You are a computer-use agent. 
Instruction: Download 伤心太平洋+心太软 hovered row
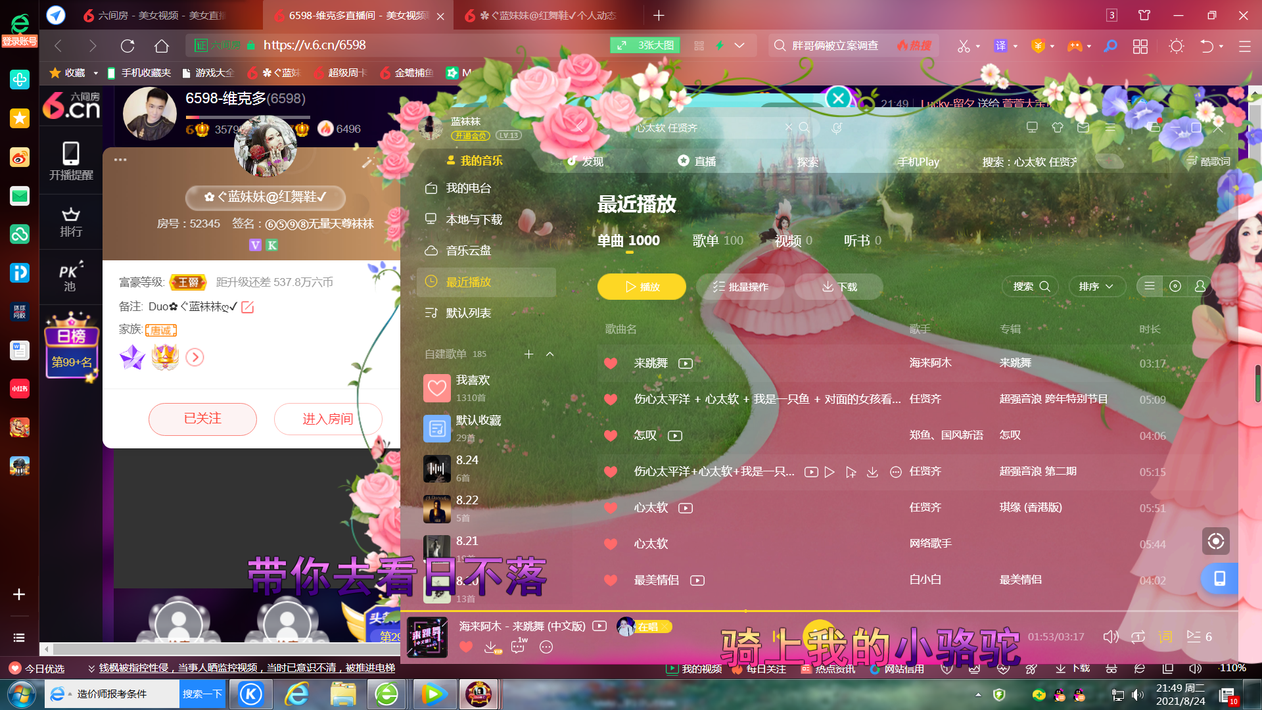coord(872,472)
